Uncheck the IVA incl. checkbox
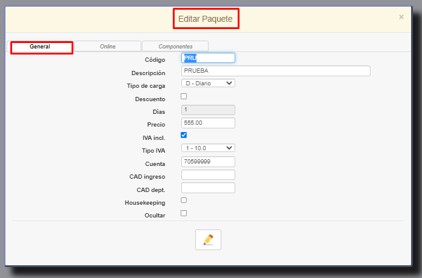Screen dimensions: 422x278 click(184, 135)
